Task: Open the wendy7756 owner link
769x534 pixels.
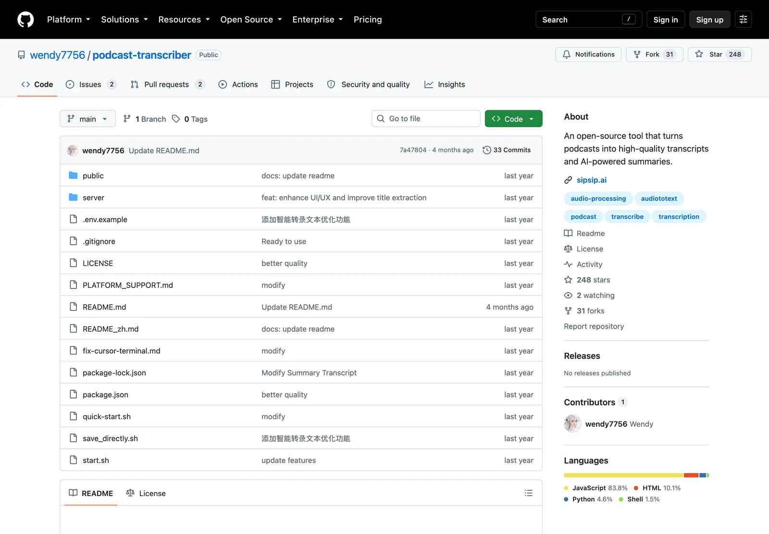Action: (58, 55)
